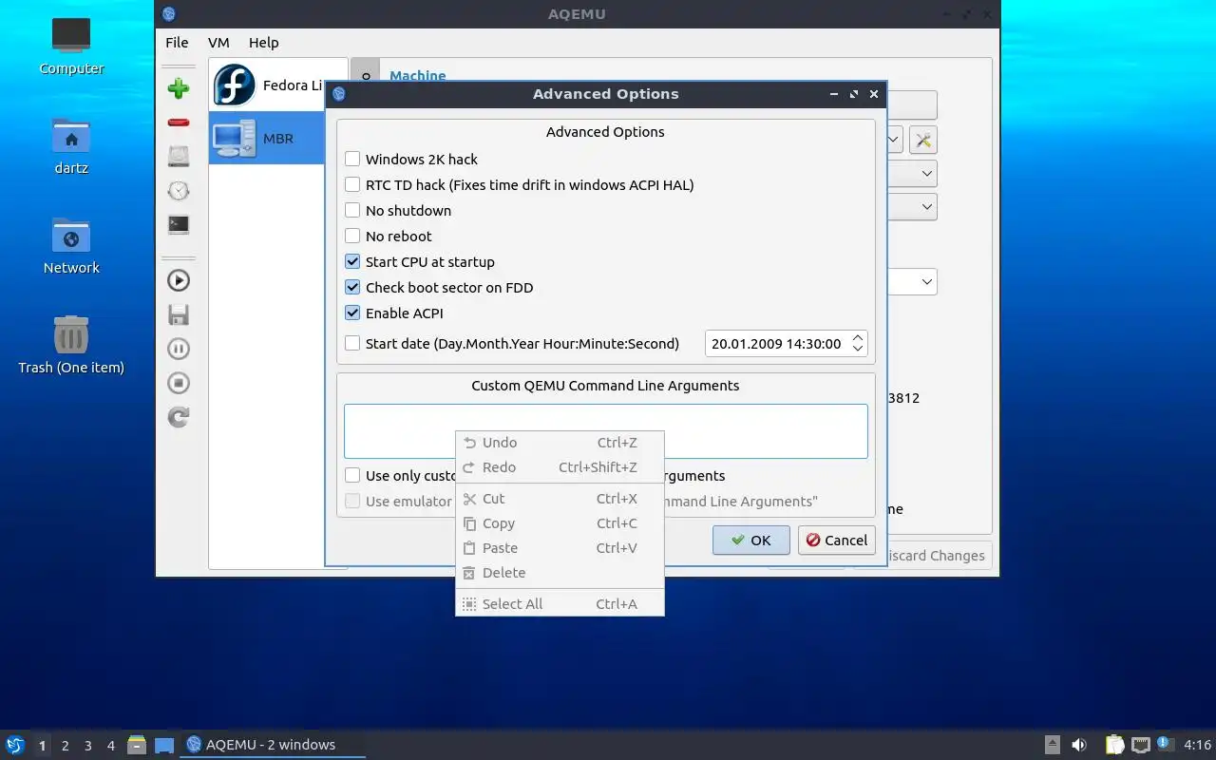Click the eject removable media tray icon
Screen dimensions: 1216x760
pos(1053,745)
